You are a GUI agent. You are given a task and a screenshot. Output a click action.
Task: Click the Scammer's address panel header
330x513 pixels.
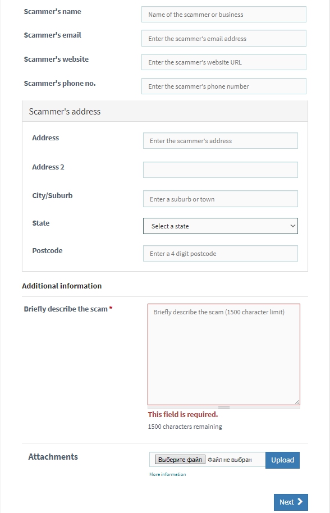[165, 111]
